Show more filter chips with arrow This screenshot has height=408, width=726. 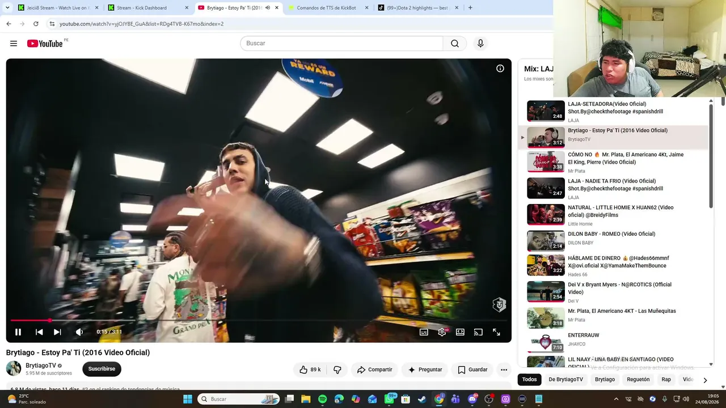(x=705, y=380)
